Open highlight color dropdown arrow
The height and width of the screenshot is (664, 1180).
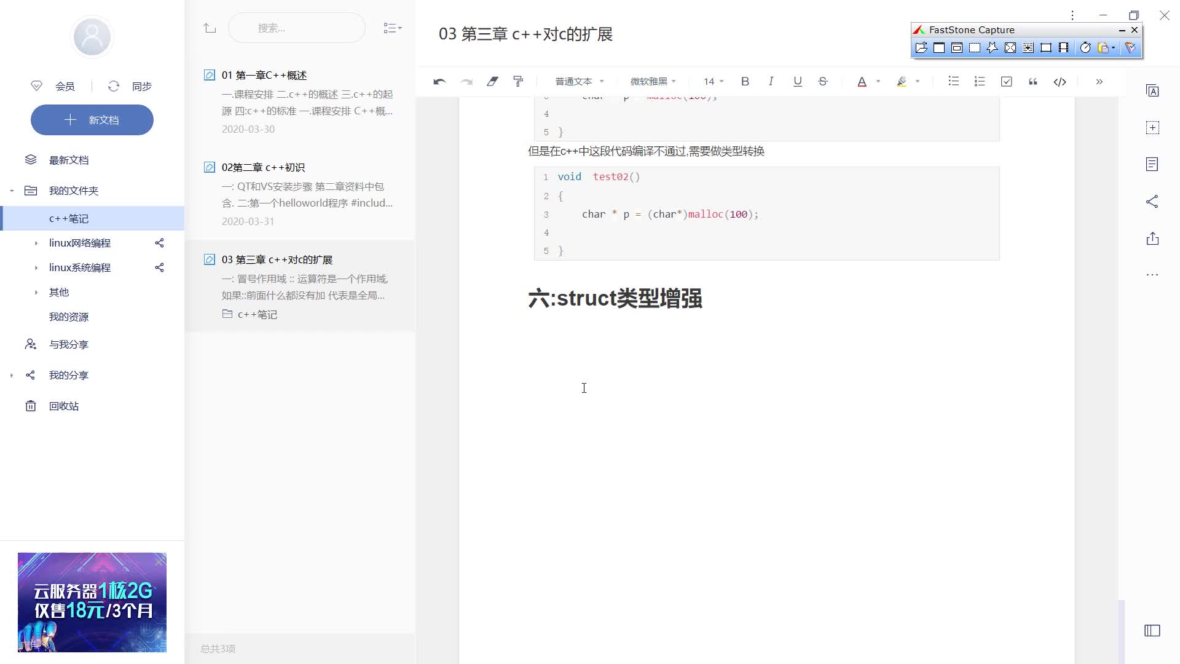click(x=918, y=81)
